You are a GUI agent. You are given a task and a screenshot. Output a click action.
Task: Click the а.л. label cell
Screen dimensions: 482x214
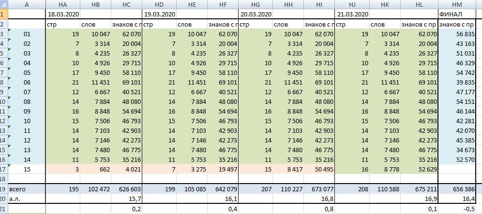[x=27, y=199]
